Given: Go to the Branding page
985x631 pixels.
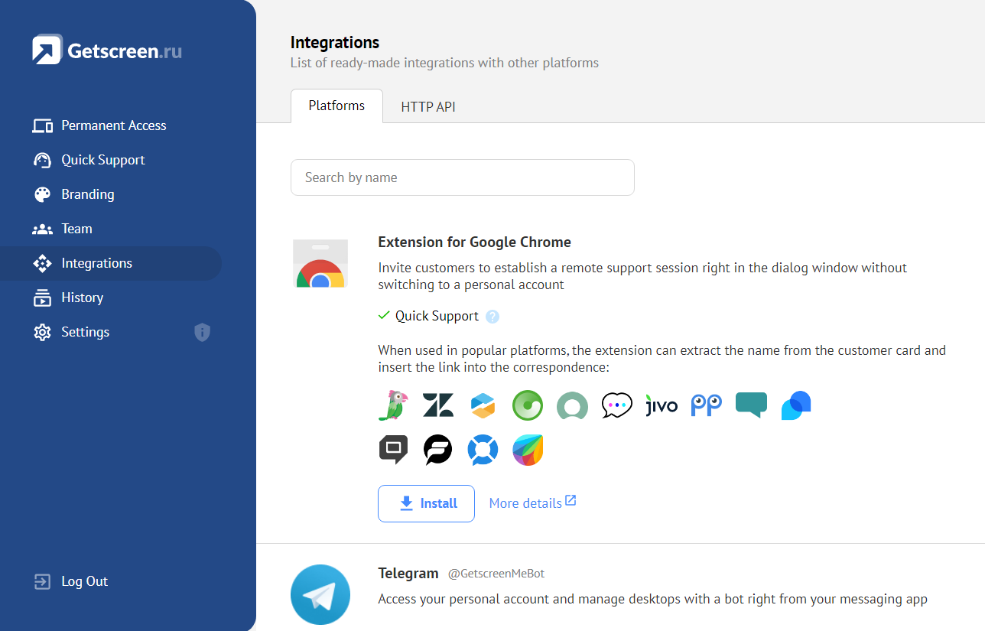Looking at the screenshot, I should click(x=87, y=194).
